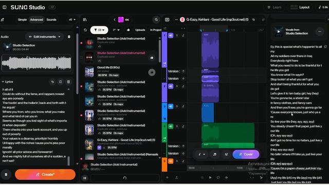Viewport: 329px width, 185px height.
Task: Open the music note dropdown left of Cover
Action: pyautogui.click(x=202, y=154)
